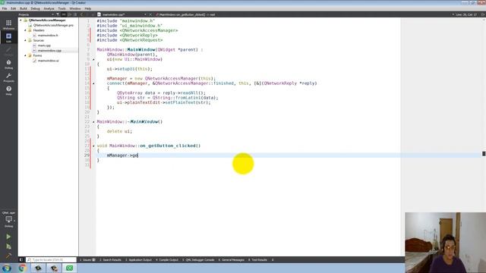
Task: Select mainwindow.h in the project tree
Action: [x=48, y=36]
